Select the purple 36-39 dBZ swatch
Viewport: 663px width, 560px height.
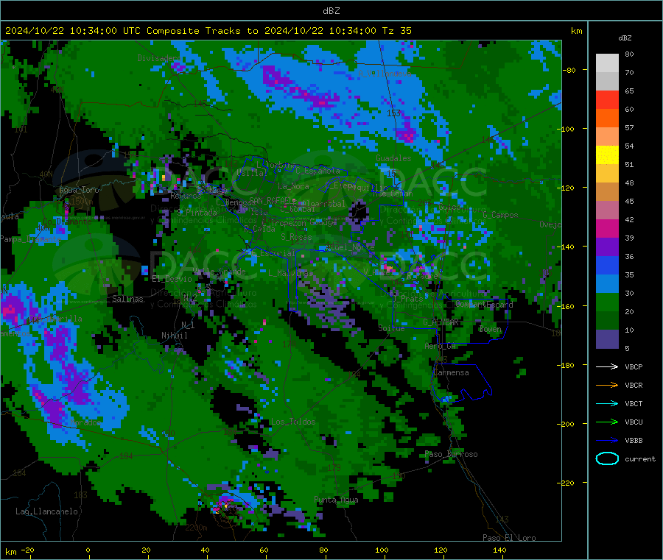pos(607,247)
